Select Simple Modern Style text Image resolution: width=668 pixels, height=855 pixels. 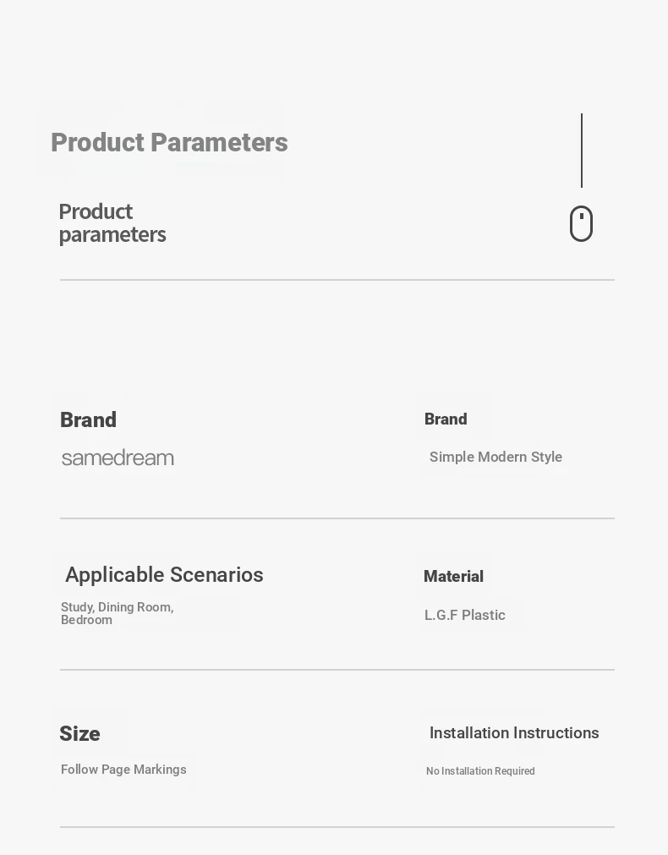(496, 457)
